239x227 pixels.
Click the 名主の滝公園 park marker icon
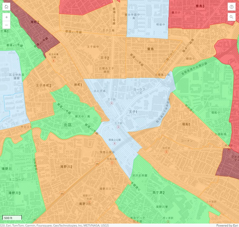point(54,61)
